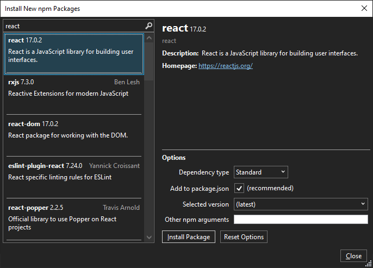Image resolution: width=373 pixels, height=268 pixels.
Task: Click the search magnifier icon
Action: 148,26
